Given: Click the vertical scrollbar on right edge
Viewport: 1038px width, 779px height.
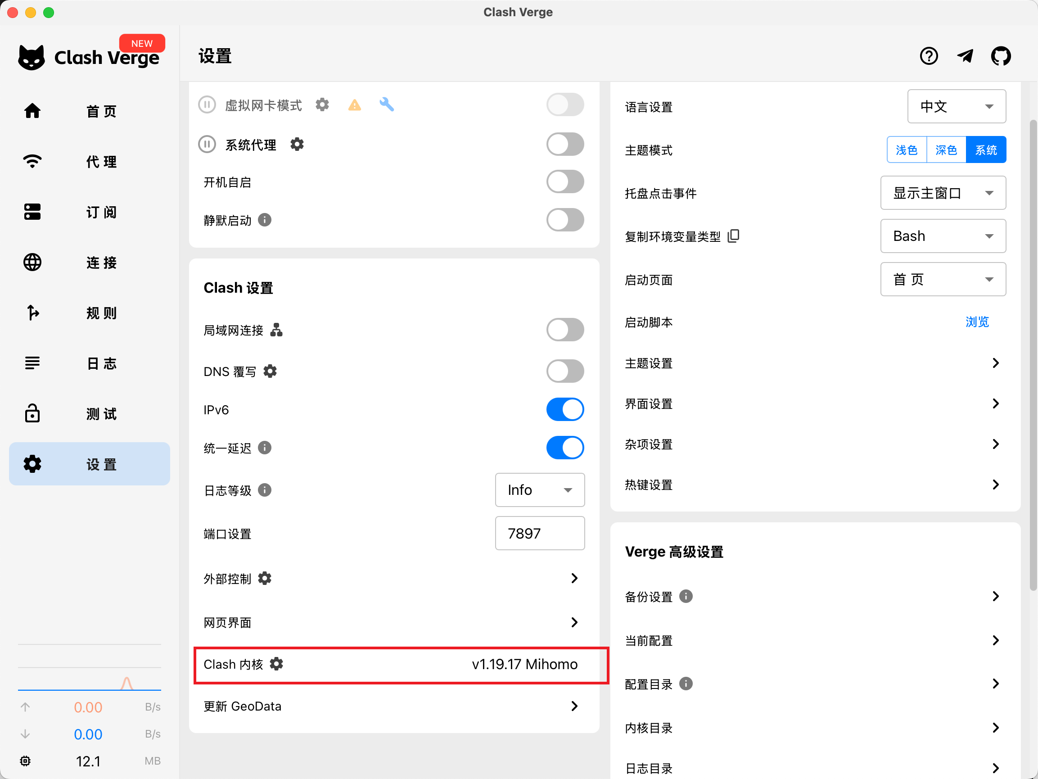Looking at the screenshot, I should [x=1033, y=355].
